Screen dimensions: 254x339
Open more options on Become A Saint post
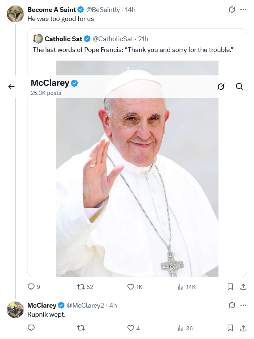[244, 10]
